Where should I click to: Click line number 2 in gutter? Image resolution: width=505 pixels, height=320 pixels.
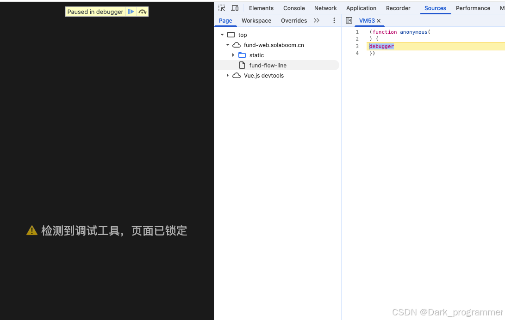coord(357,39)
